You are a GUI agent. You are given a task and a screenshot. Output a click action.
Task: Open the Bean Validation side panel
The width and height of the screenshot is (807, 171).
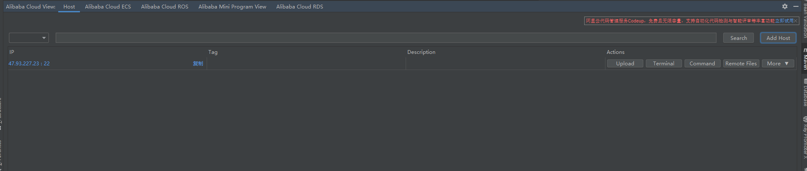[x=804, y=19]
